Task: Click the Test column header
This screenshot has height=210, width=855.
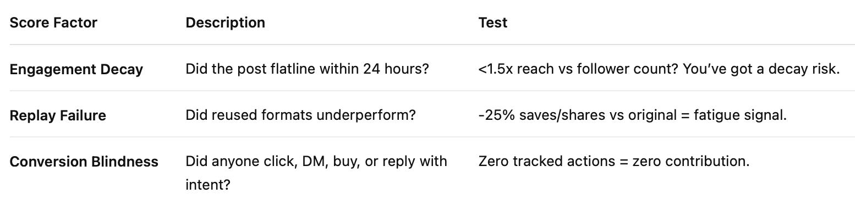Action: [492, 23]
